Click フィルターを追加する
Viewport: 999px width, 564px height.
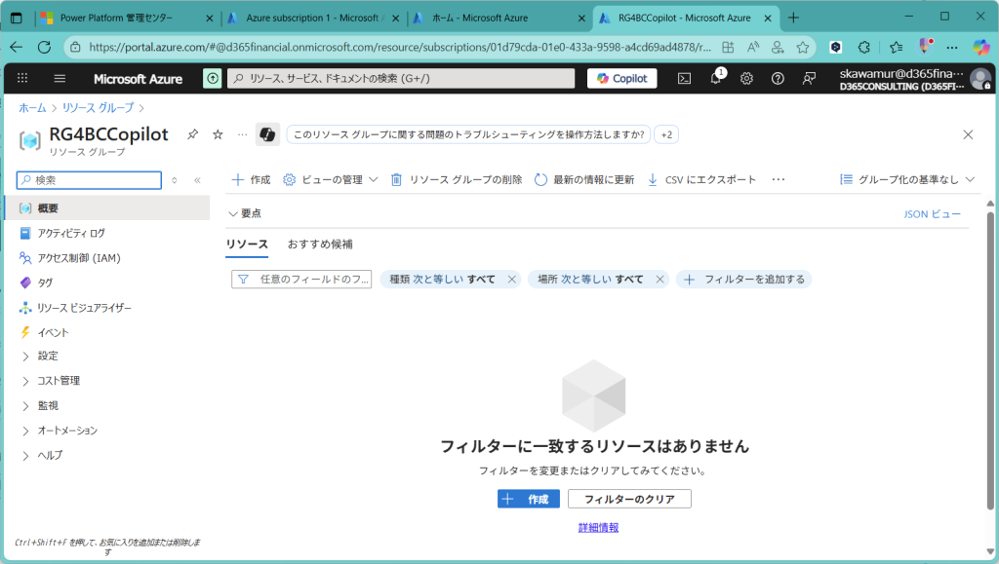tap(744, 280)
